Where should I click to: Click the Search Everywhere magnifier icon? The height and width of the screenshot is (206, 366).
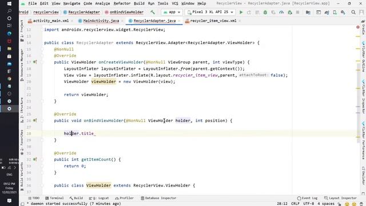click(353, 12)
